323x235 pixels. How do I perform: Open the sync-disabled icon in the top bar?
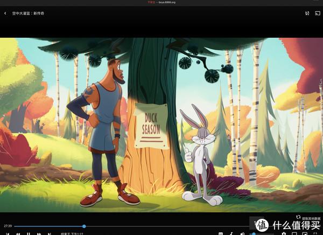coord(307,13)
